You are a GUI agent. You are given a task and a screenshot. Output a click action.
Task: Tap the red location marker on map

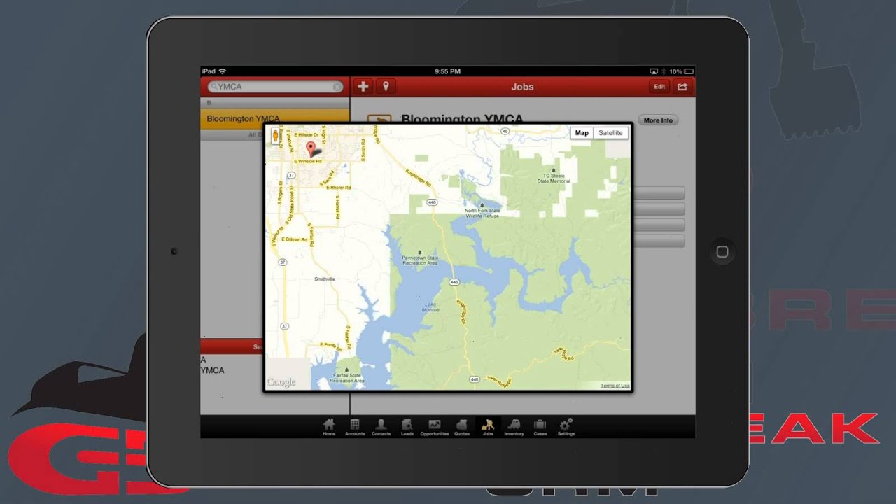311,148
